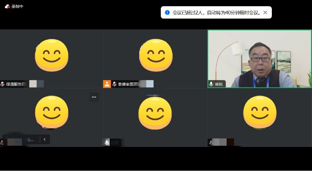312x171 pixels.
Task: Click the cloud recording indicator icon
Action: [7, 6]
